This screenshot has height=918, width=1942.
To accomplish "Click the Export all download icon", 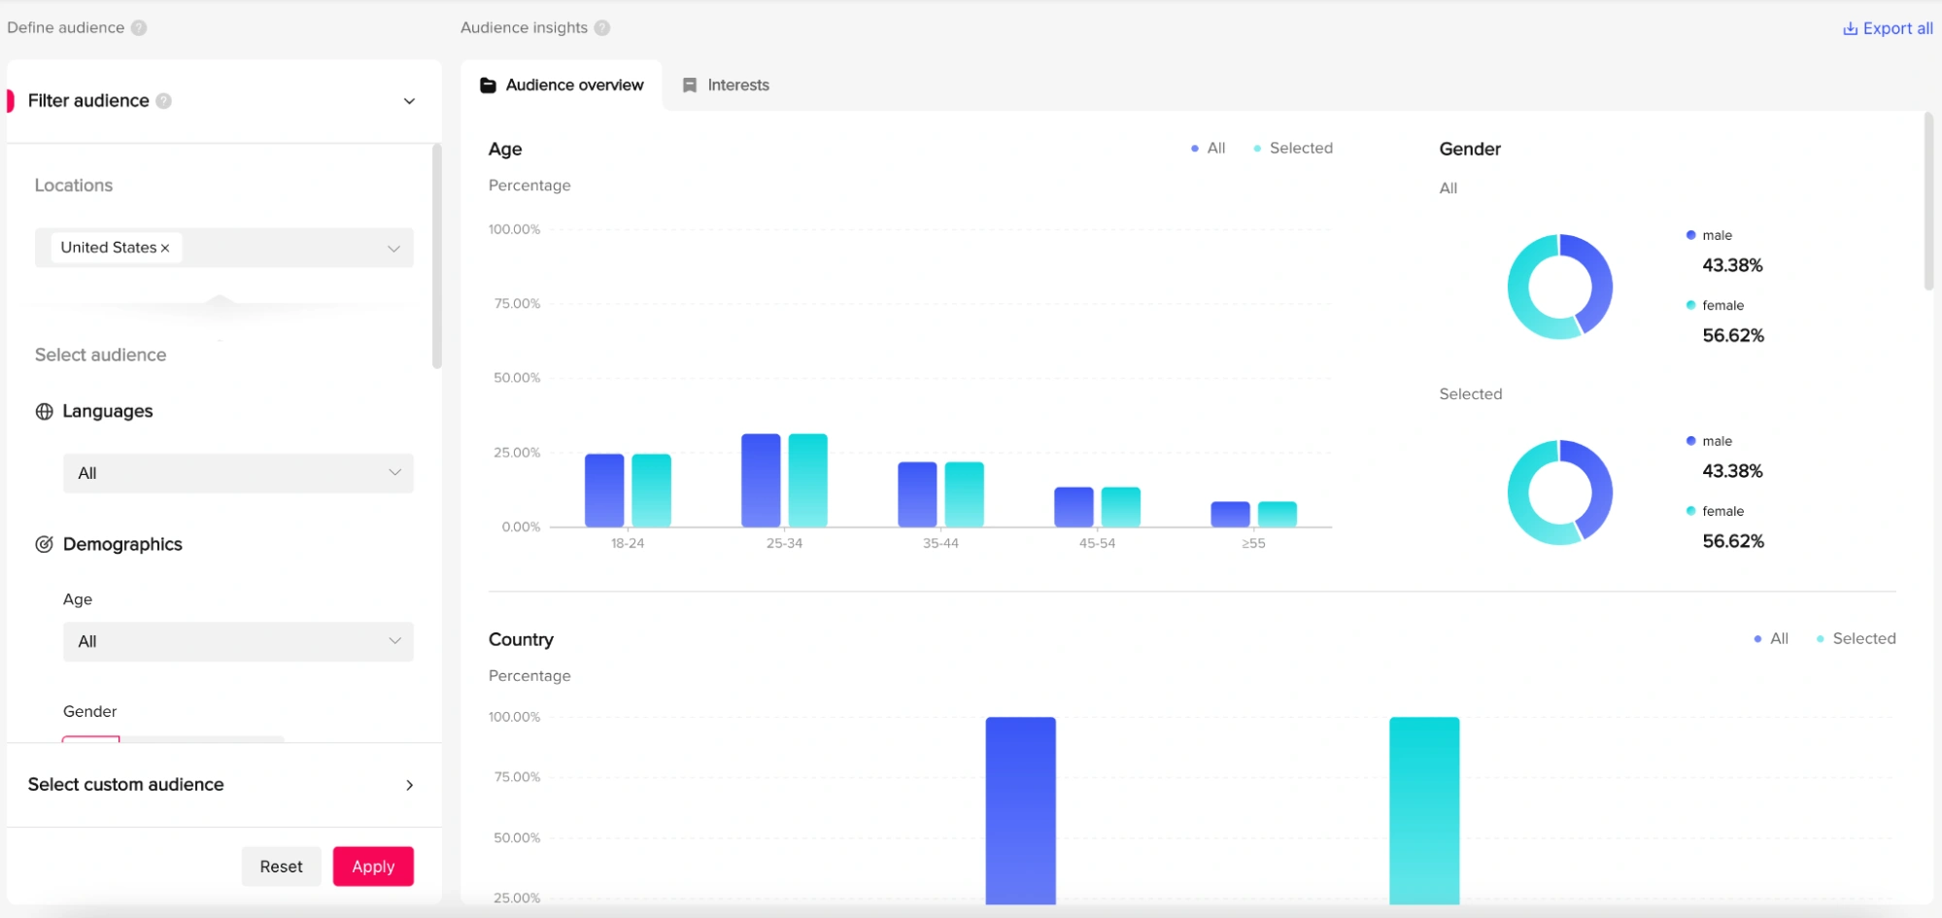I will coord(1850,29).
